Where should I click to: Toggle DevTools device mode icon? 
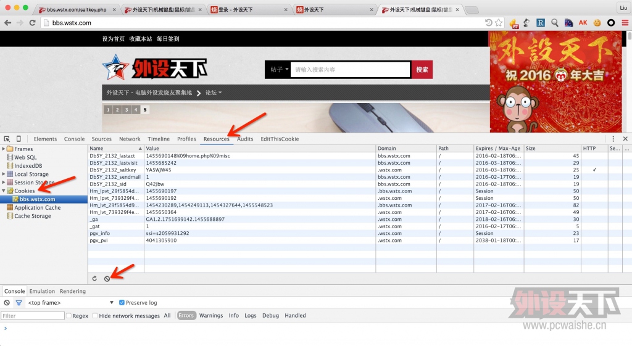[x=19, y=139]
